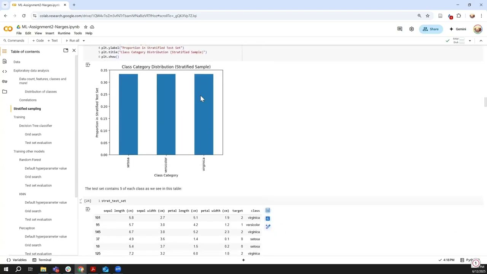Open Colab settings gear icon

point(411,29)
